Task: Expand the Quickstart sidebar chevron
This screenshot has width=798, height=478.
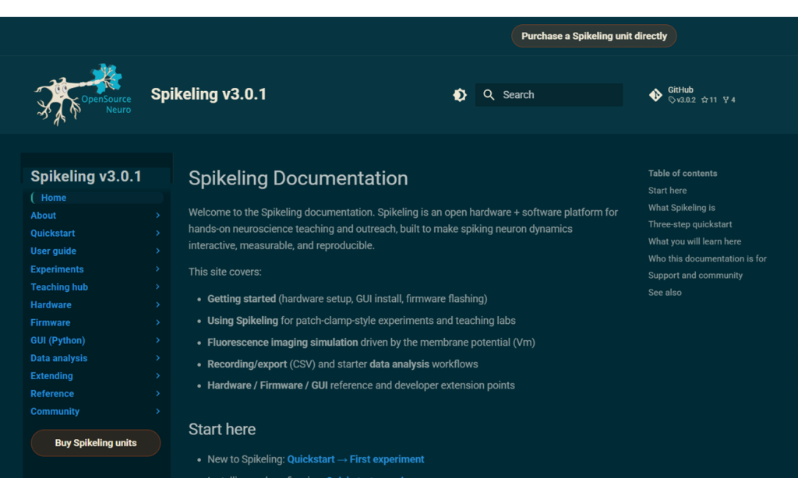Action: [158, 234]
